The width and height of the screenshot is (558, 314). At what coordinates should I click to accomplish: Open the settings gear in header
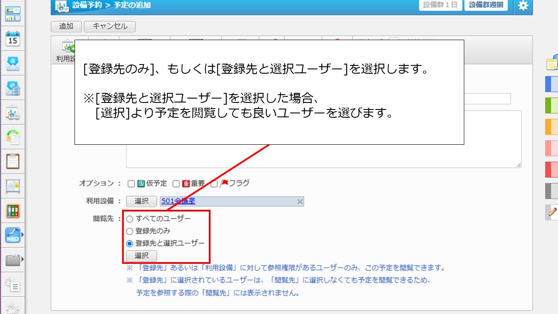click(523, 6)
